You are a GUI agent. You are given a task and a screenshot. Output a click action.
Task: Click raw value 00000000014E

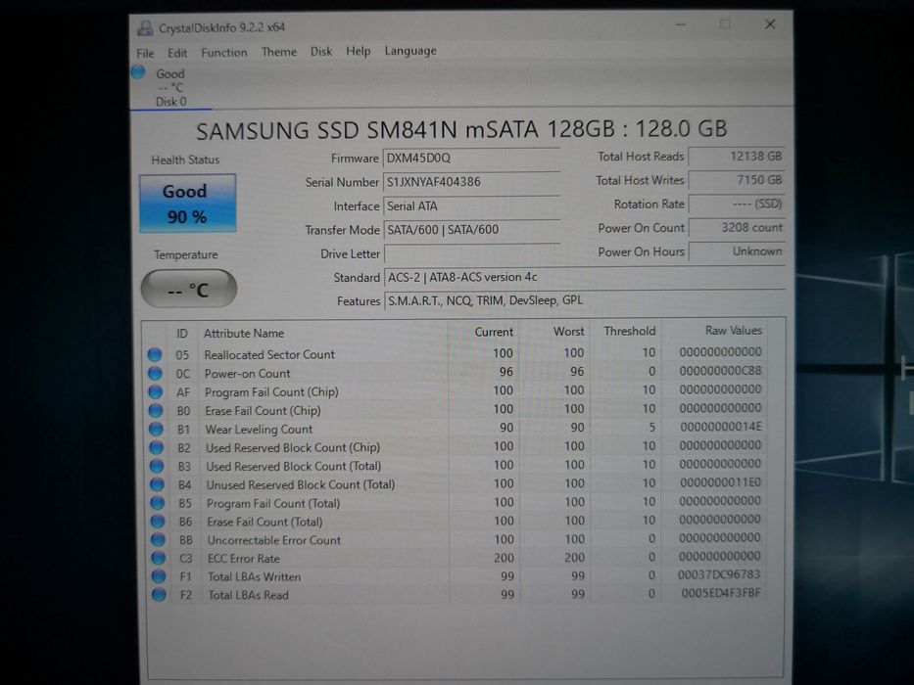click(x=721, y=427)
